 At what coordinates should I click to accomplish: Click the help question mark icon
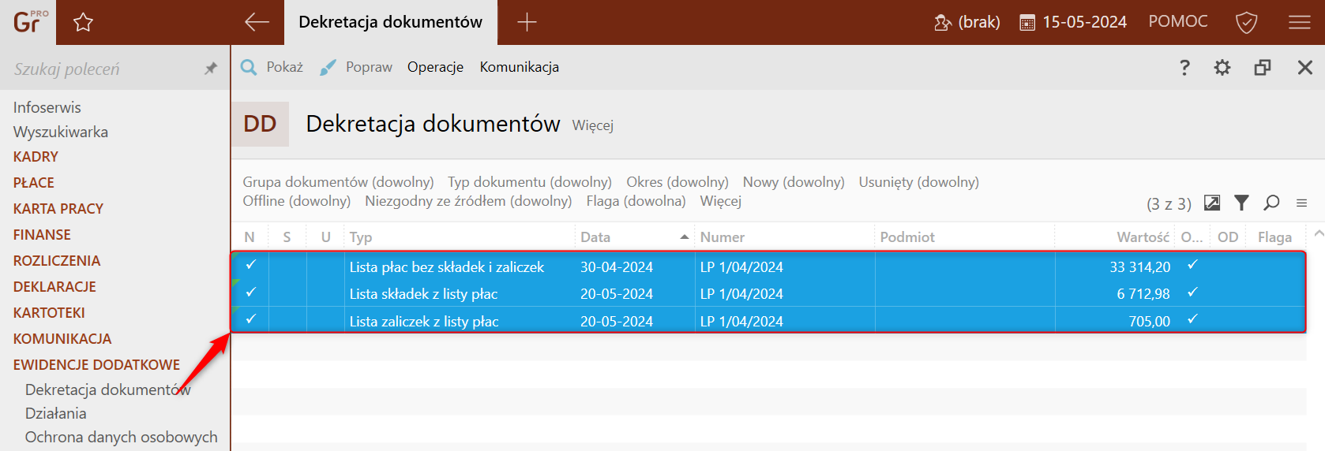(x=1184, y=68)
